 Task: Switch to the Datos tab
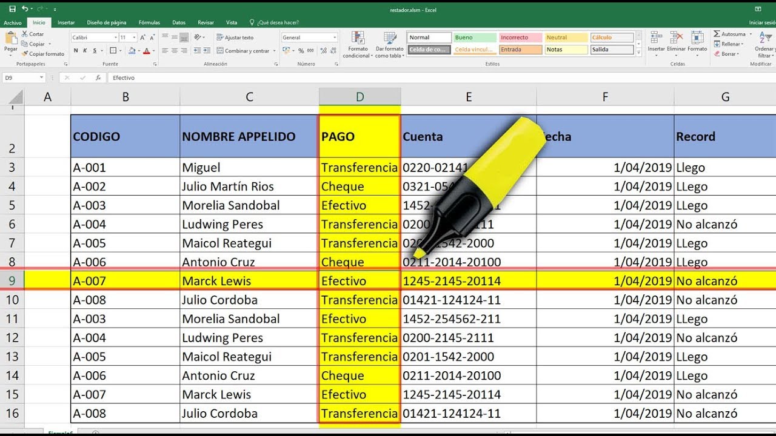click(179, 22)
